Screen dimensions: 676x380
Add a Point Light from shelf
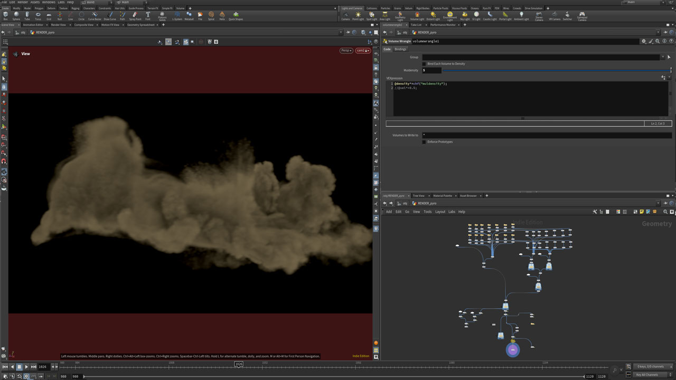click(x=358, y=15)
